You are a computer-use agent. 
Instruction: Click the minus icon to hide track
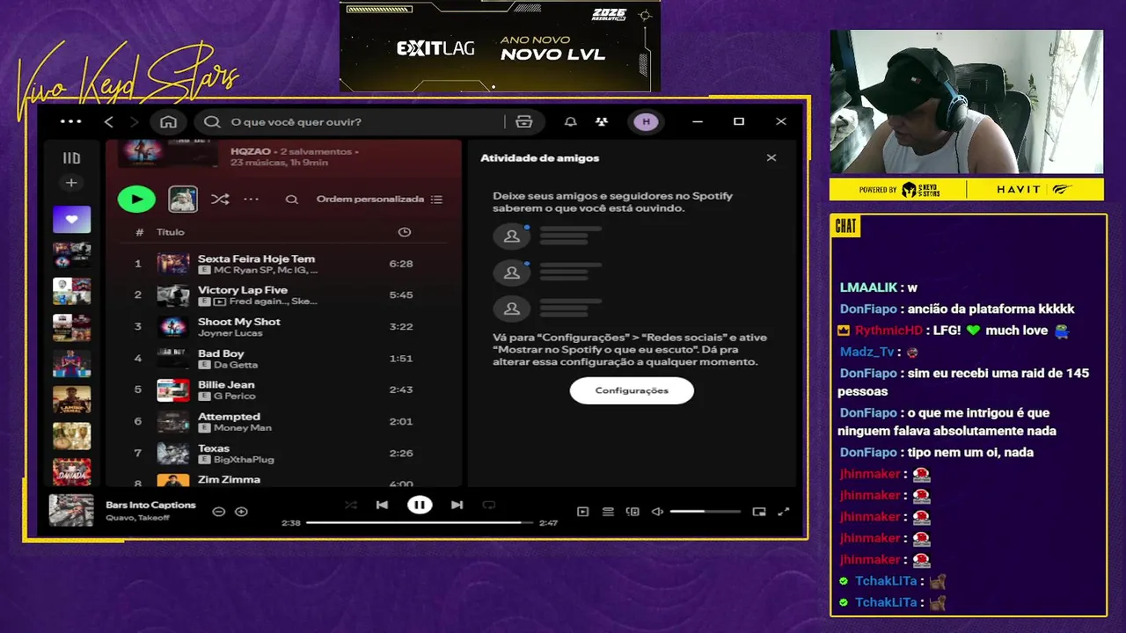tap(219, 512)
